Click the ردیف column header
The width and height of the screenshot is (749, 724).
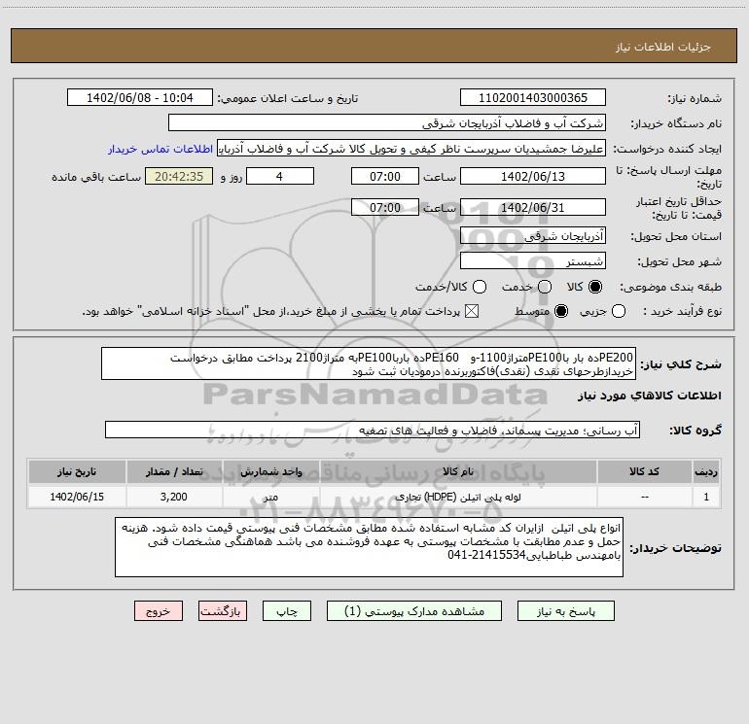coord(706,471)
